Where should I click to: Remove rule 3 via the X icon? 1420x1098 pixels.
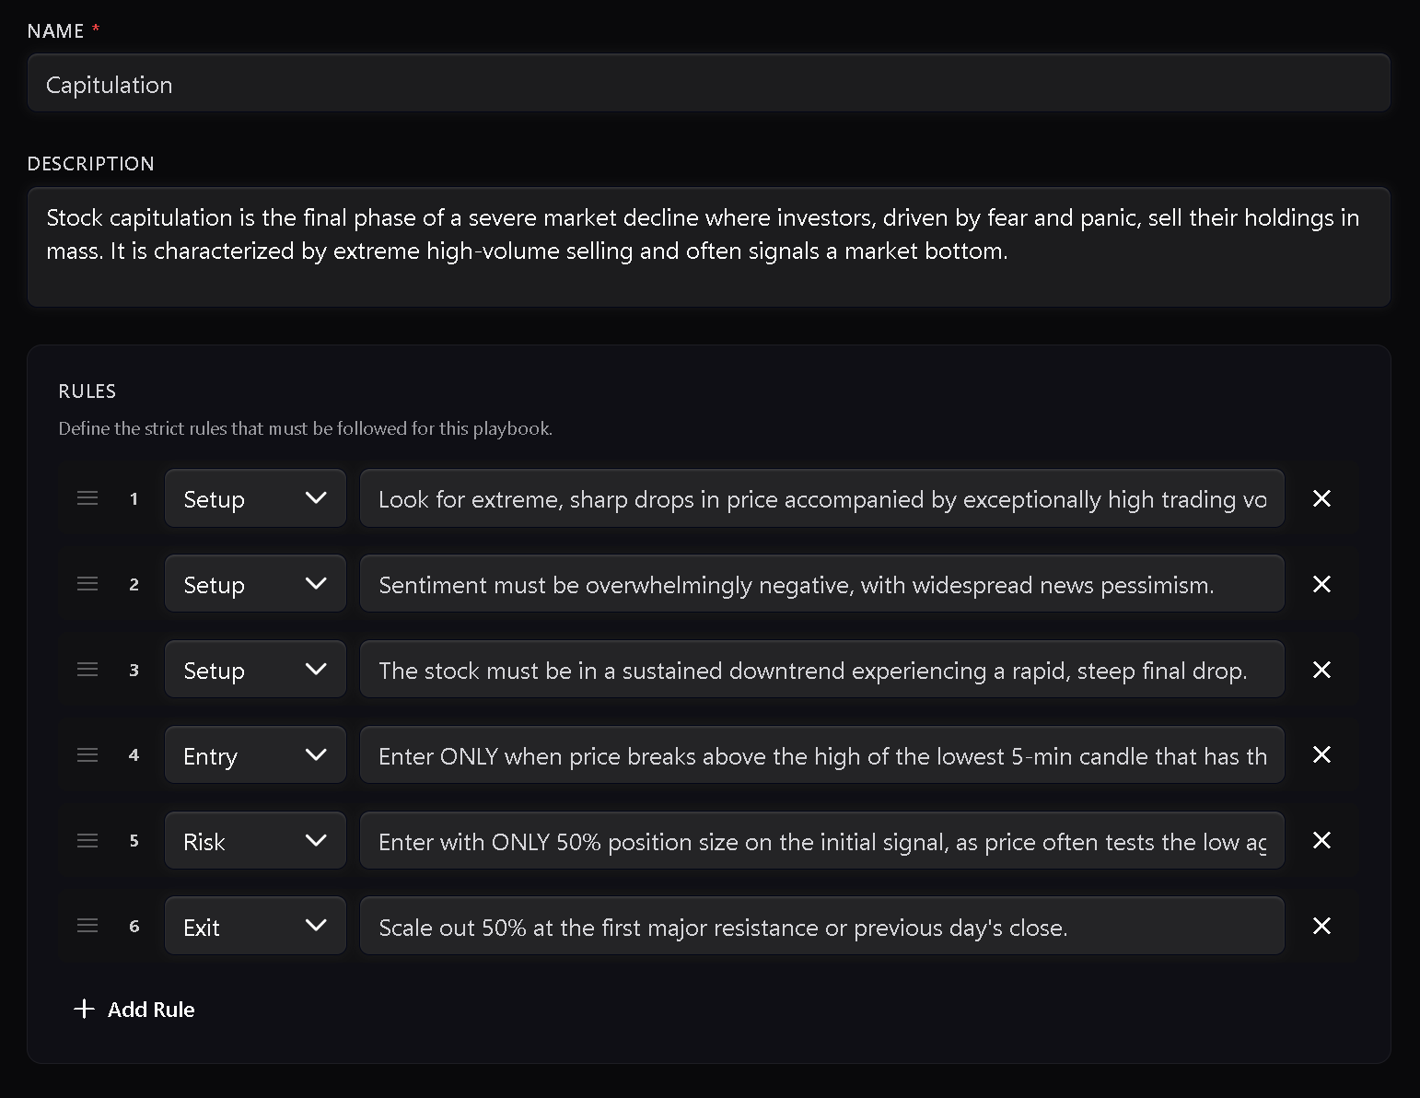point(1321,670)
